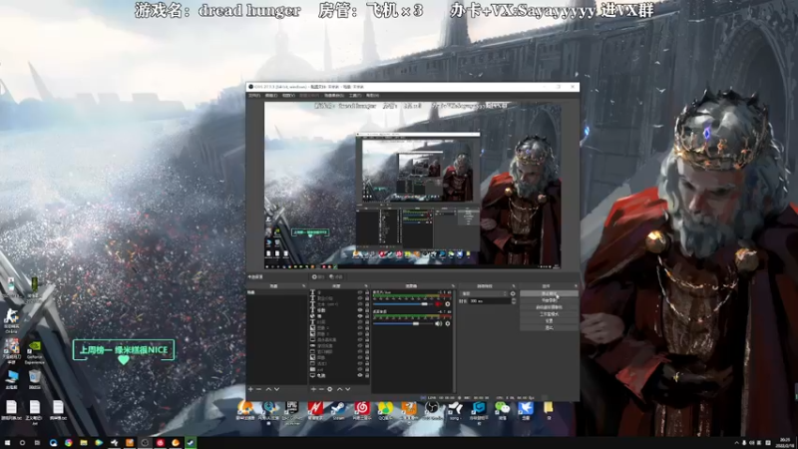Toggle lock of the topmost text source

pyautogui.click(x=367, y=292)
